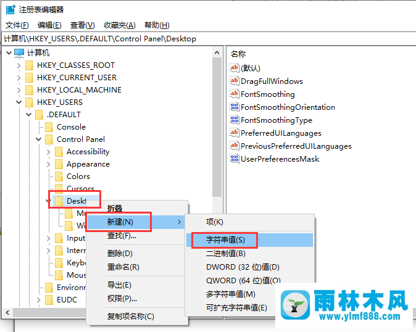
Task: Collapse the 计算机 root node
Action: tap(9, 53)
